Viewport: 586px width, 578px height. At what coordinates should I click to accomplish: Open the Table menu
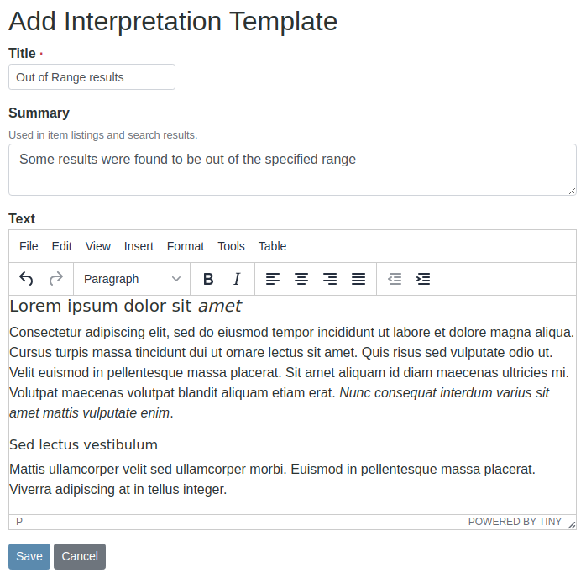(272, 246)
